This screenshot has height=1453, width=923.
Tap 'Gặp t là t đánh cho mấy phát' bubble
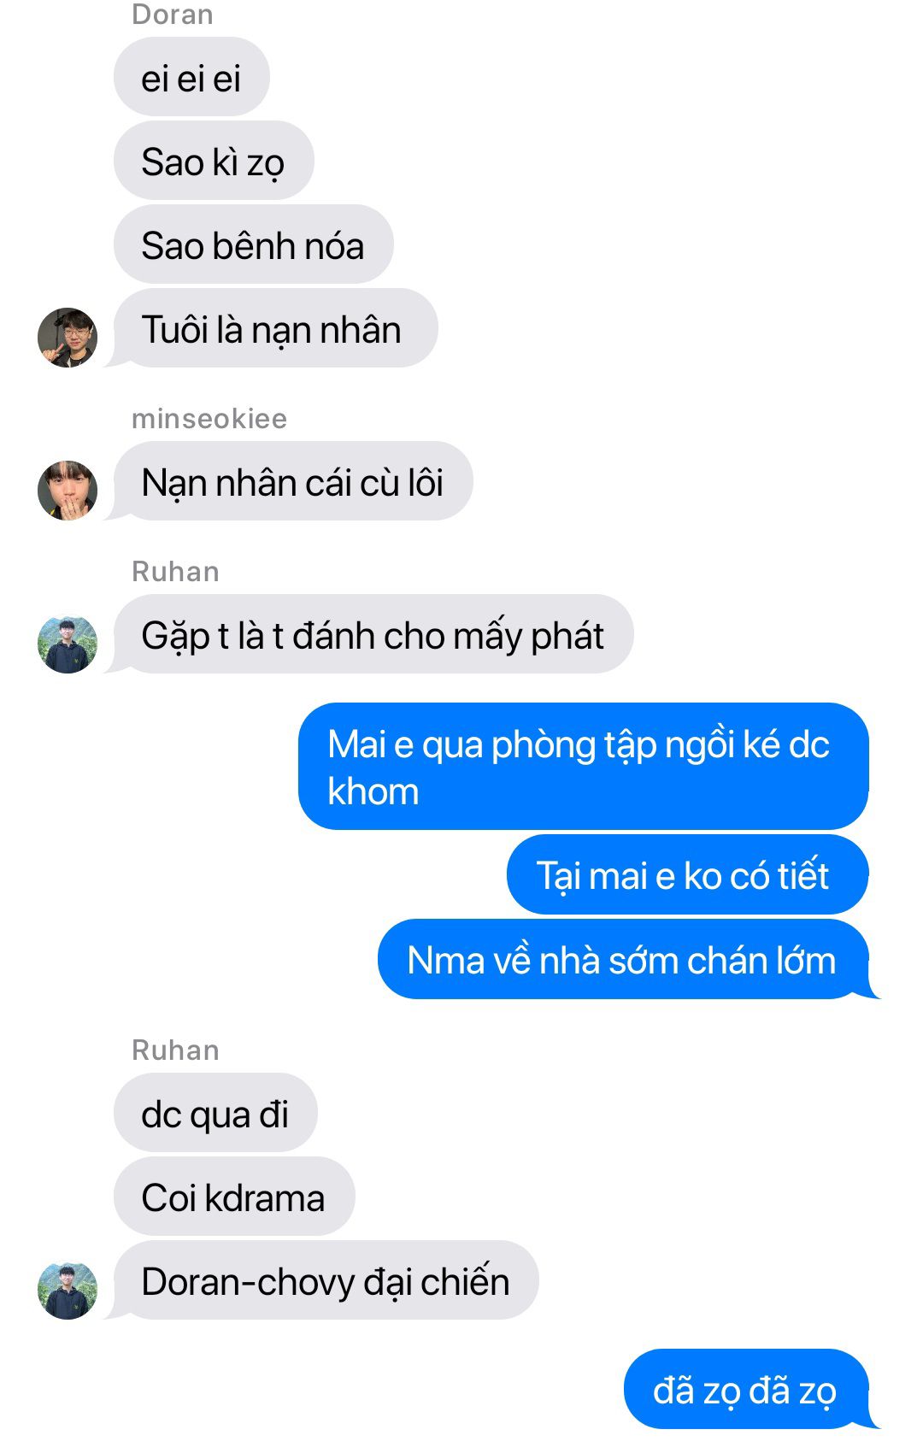click(x=369, y=634)
